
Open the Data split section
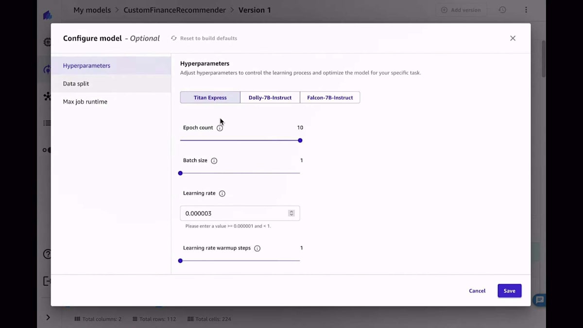(x=111, y=84)
